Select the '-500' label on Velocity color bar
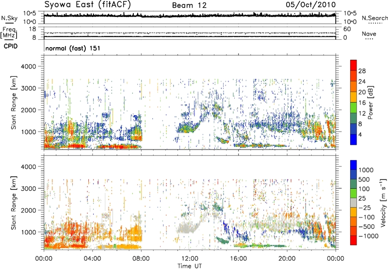The image size is (388, 269). [367, 226]
